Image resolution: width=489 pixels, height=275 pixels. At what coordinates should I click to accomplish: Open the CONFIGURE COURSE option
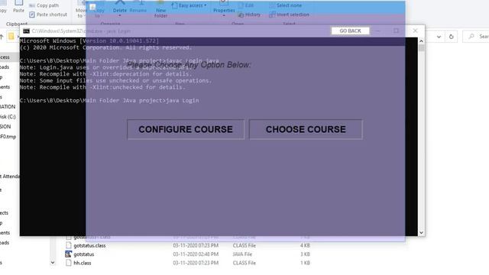pos(186,129)
